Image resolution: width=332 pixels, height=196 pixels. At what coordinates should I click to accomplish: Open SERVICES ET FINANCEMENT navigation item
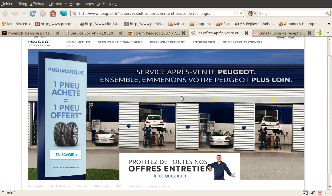tap(120, 42)
